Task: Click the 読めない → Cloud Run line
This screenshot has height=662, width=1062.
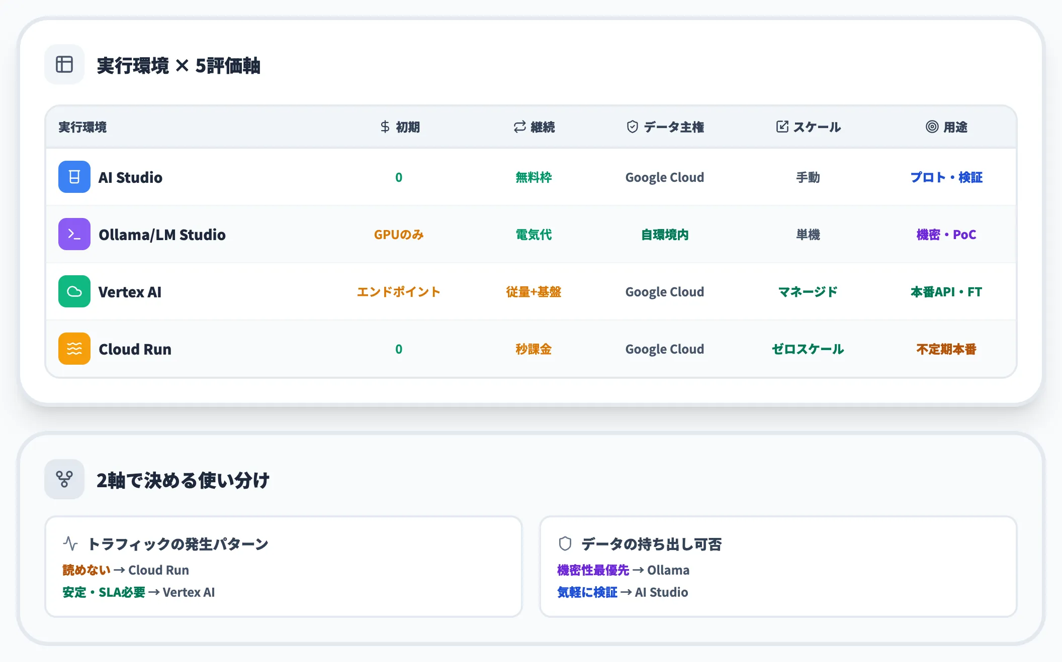Action: click(x=126, y=570)
